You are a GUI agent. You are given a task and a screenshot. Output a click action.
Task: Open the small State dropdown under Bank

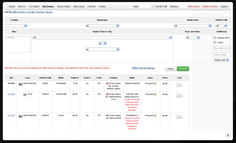[x=102, y=43]
